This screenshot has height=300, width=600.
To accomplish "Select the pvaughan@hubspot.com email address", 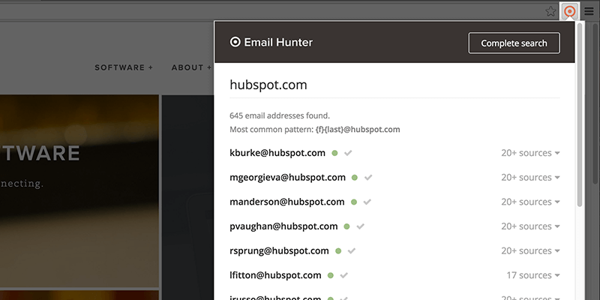I will tap(283, 226).
